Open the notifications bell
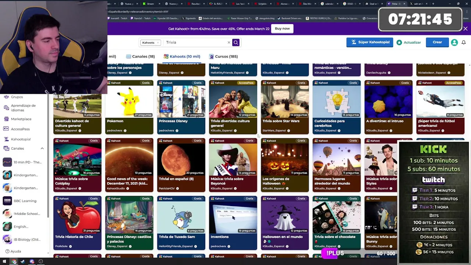Screen dimensions: 471x265 (464, 42)
